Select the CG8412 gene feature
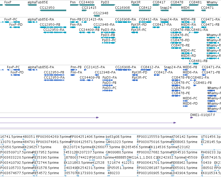The height and width of the screenshot is (177, 221). [145, 10]
